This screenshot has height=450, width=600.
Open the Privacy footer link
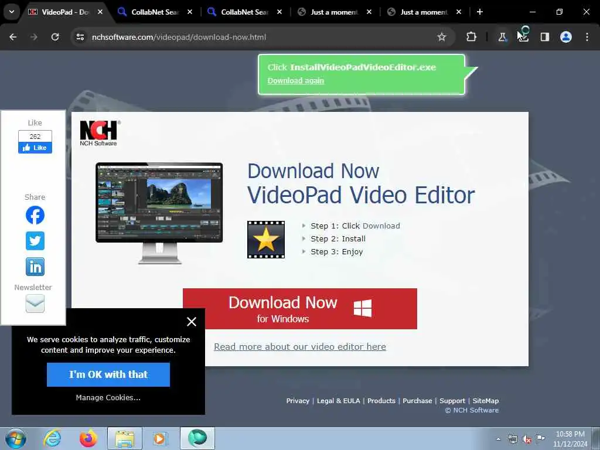pos(298,401)
